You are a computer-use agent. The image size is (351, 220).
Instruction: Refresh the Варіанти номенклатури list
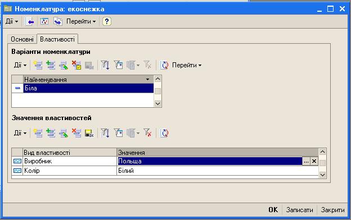(164, 65)
